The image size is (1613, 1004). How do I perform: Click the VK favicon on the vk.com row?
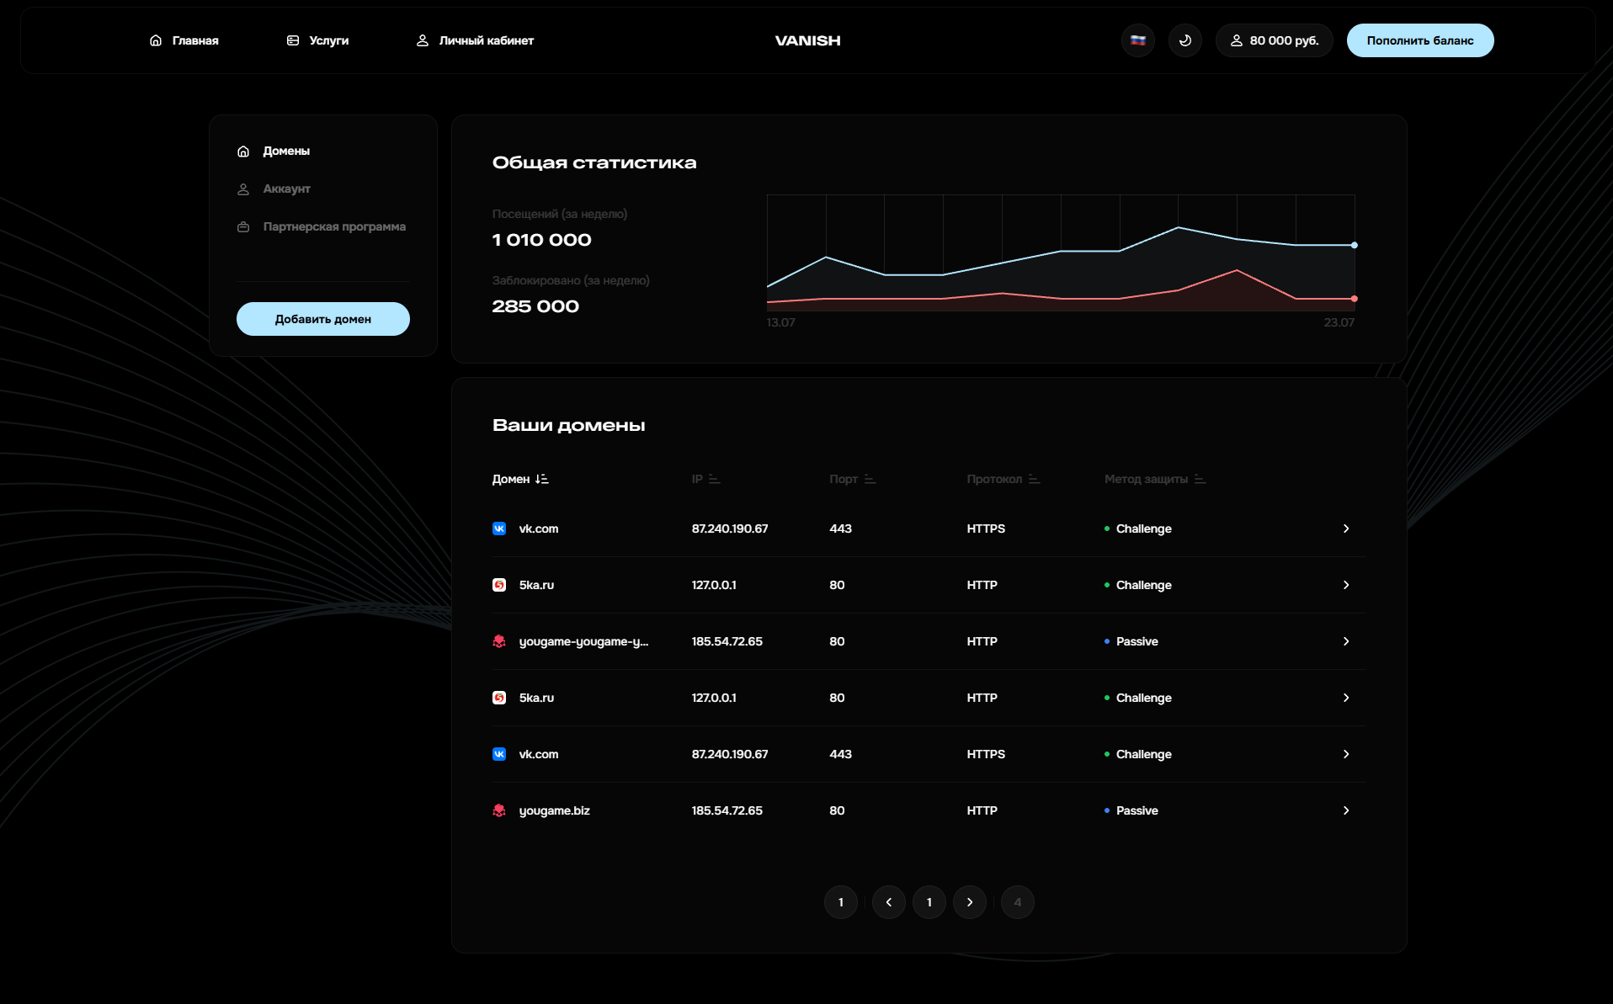coord(501,529)
